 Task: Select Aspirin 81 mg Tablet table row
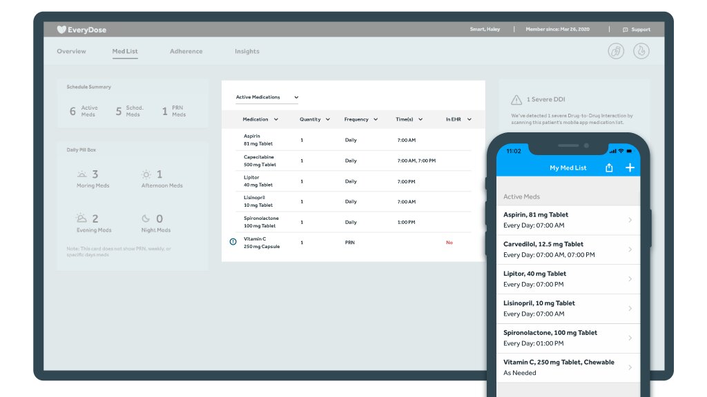coord(353,140)
